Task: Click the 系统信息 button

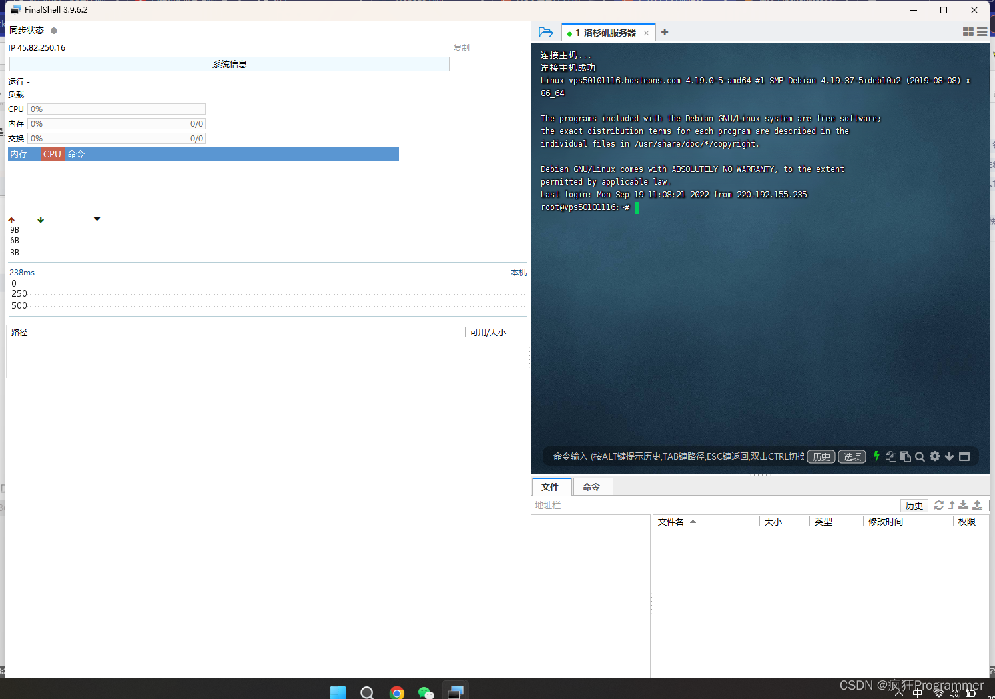Action: pos(229,64)
